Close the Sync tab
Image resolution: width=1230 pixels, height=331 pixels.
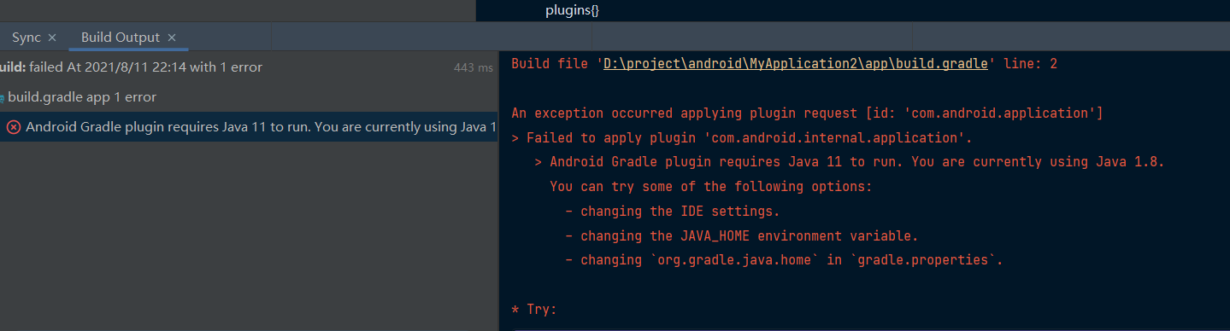[52, 38]
